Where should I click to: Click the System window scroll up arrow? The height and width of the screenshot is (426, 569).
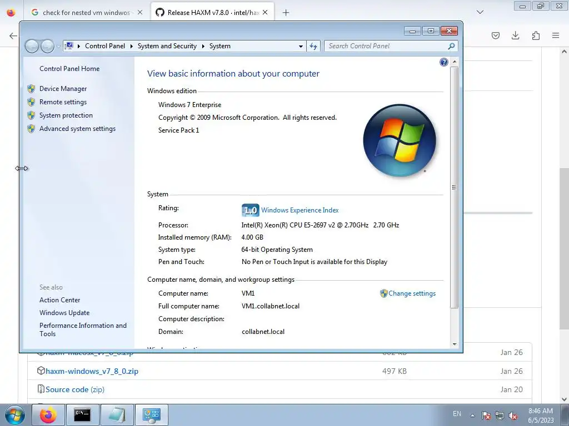coord(455,62)
